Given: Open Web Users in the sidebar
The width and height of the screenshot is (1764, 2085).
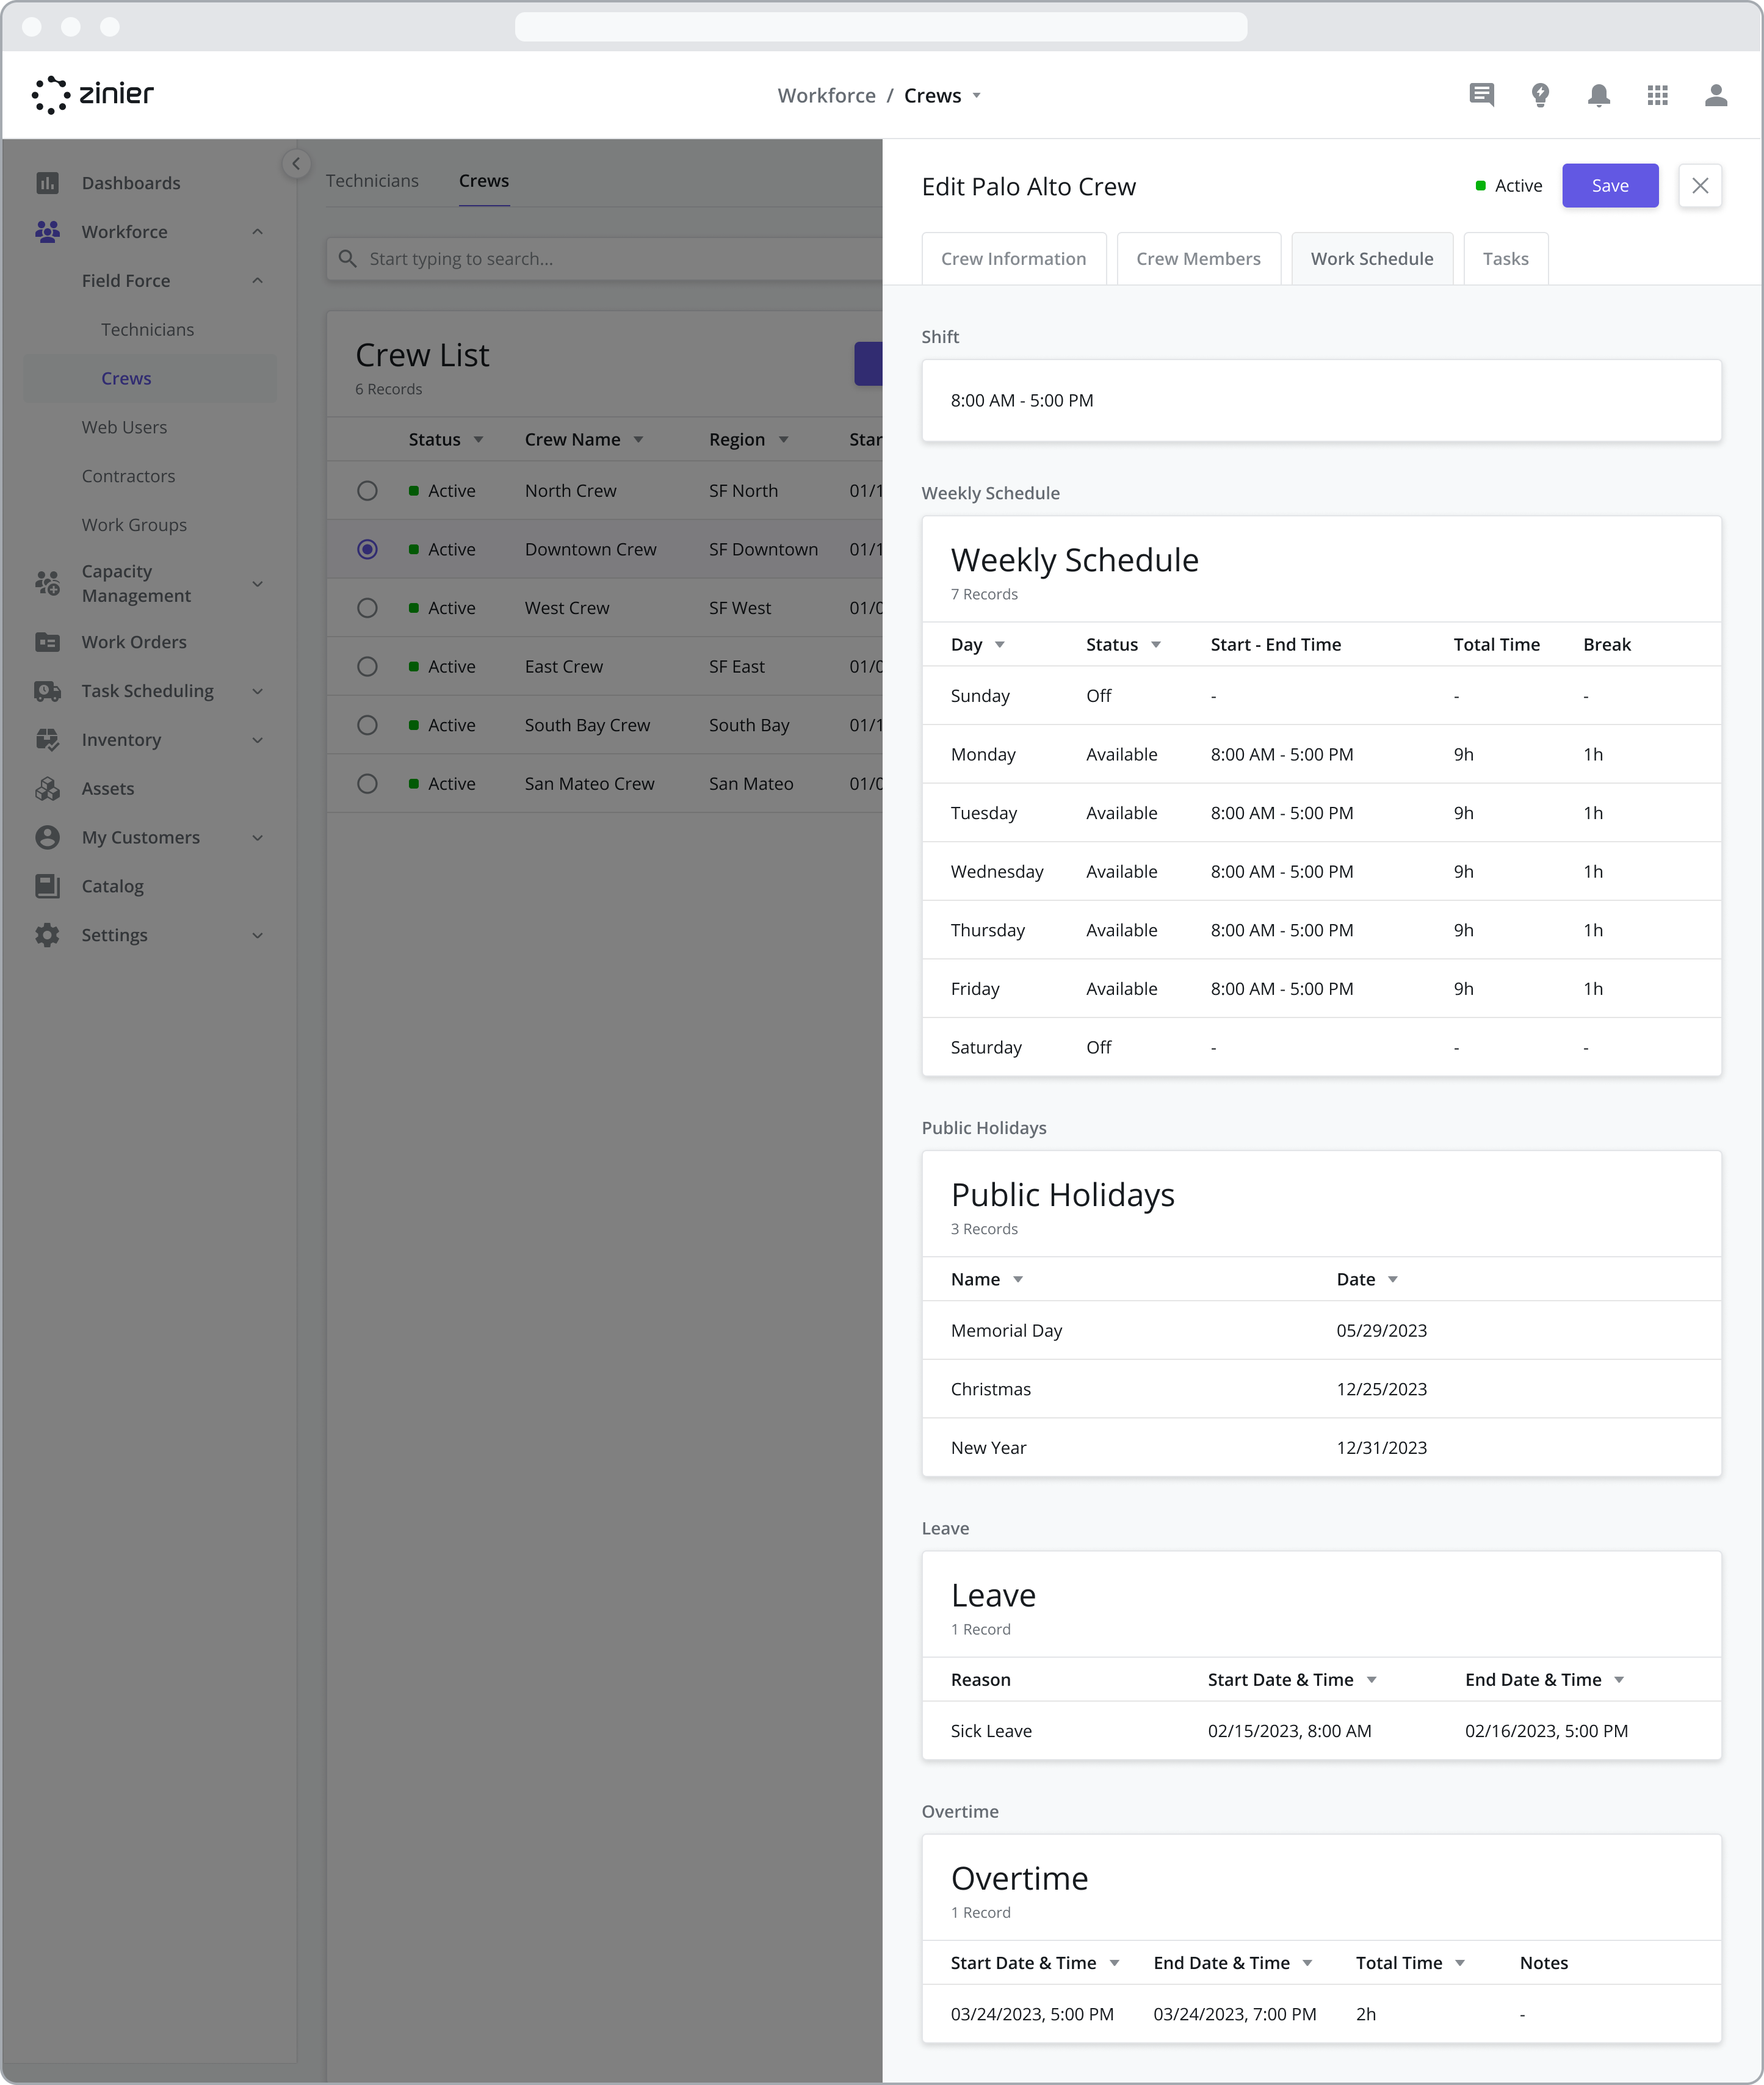Looking at the screenshot, I should (x=124, y=428).
